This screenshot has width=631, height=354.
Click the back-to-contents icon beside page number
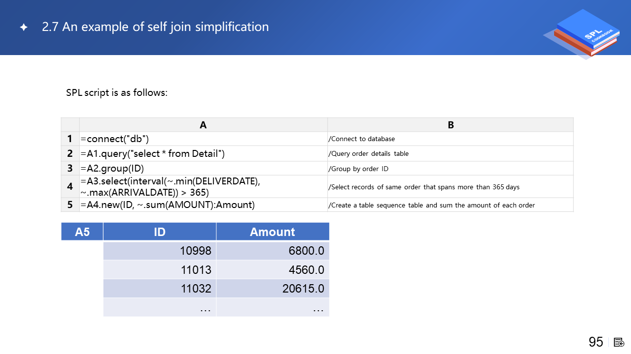pos(619,342)
